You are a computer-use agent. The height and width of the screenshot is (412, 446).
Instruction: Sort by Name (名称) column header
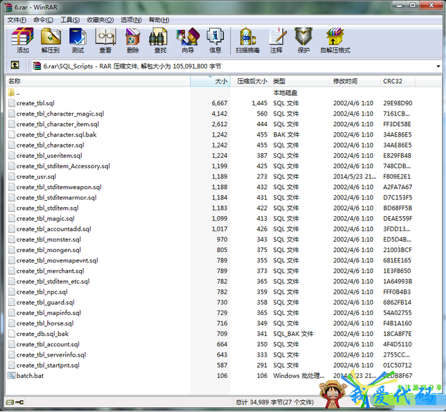tap(98, 81)
